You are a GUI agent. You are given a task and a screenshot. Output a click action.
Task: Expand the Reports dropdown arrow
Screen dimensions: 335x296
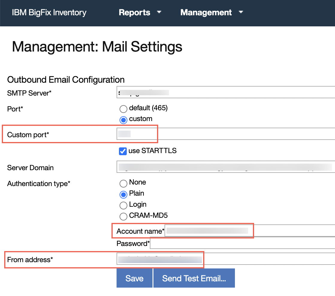click(x=159, y=12)
